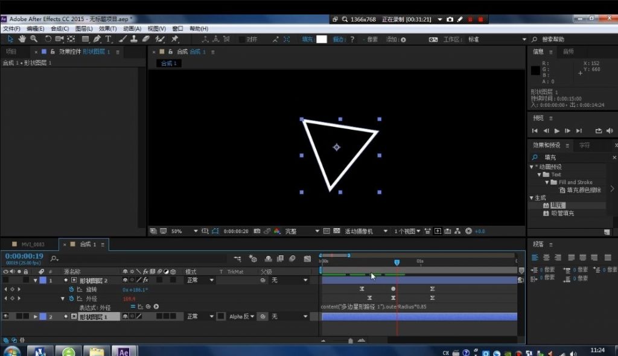The image size is (618, 356).
Task: Toggle the region of interest icon
Action: (x=327, y=232)
